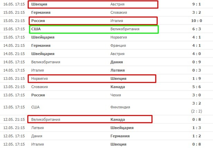
Task: Open Франция team in Германия–Франция row
Action: pyautogui.click(x=118, y=45)
